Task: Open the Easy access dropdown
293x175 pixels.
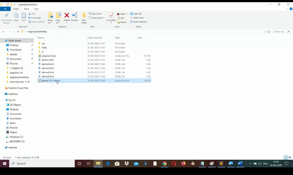Action: pos(97,18)
